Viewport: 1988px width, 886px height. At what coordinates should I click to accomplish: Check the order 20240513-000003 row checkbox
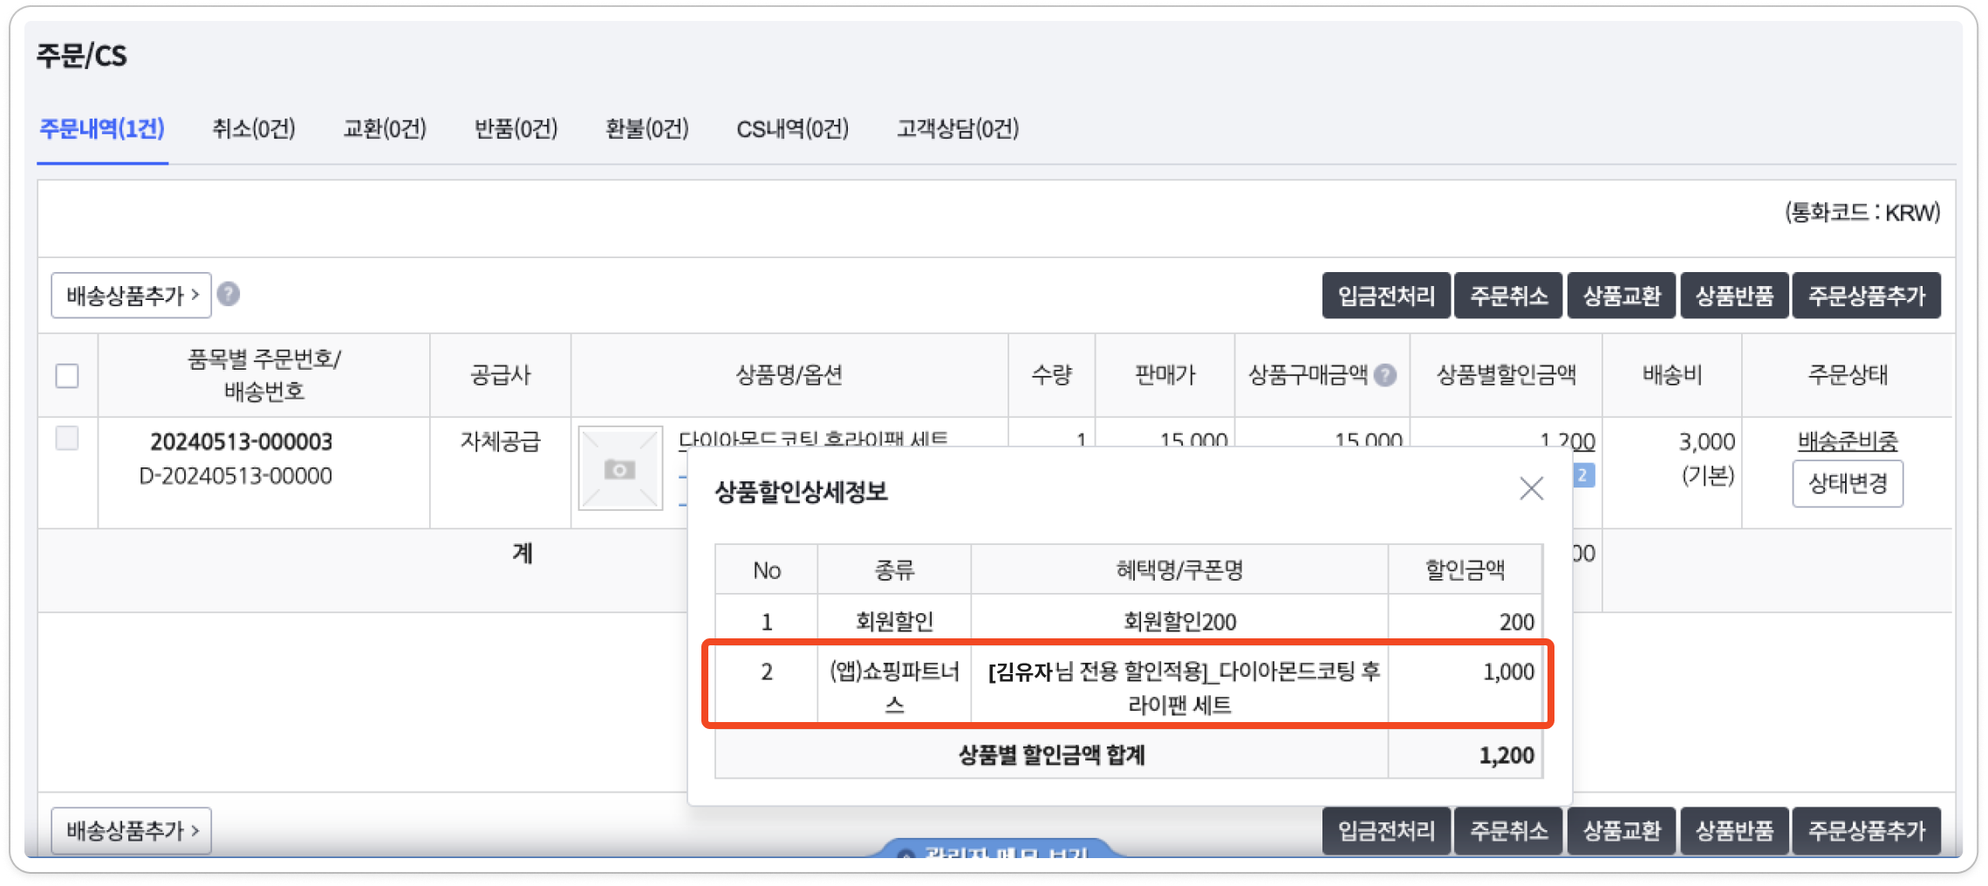[67, 438]
